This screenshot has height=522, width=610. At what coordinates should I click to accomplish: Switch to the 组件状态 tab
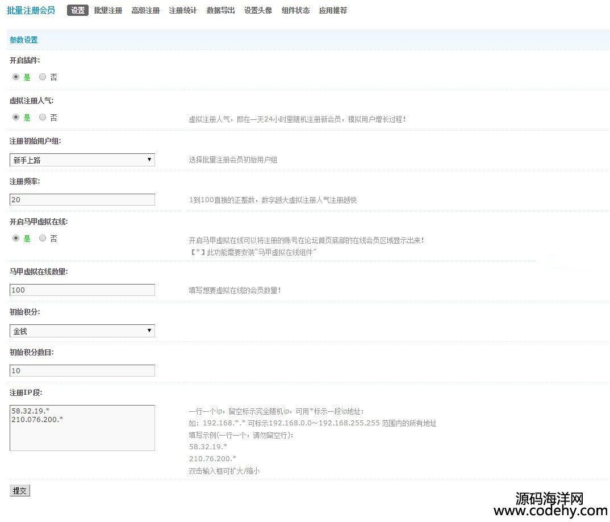point(295,10)
